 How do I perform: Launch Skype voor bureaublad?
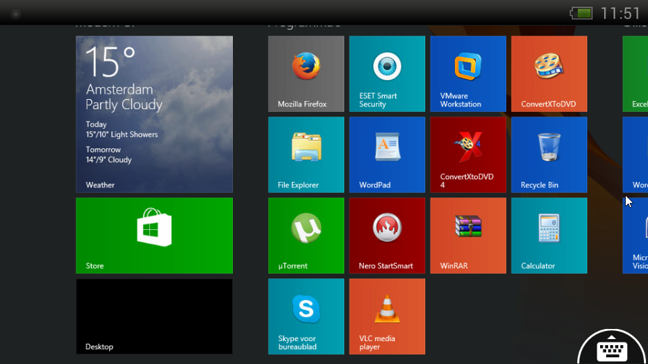pyautogui.click(x=306, y=316)
